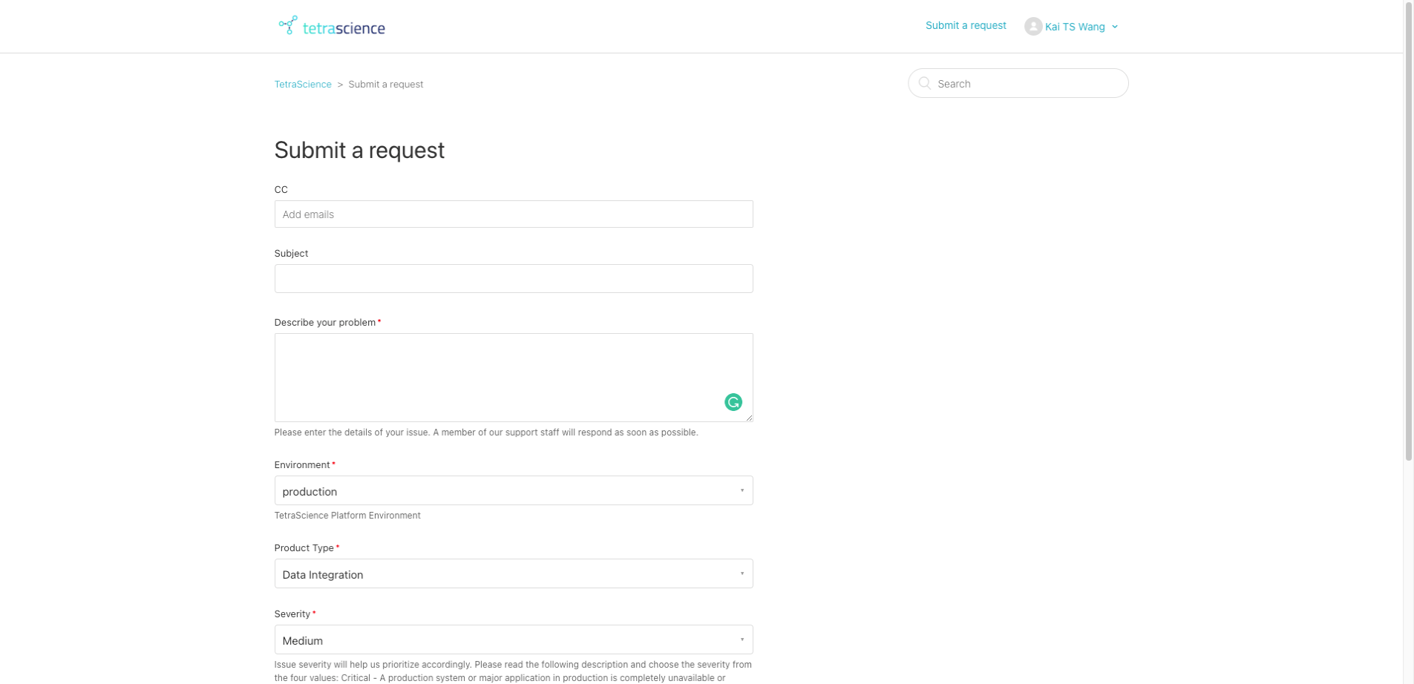Click inside the Search field
Image resolution: width=1414 pixels, height=684 pixels.
1017,83
